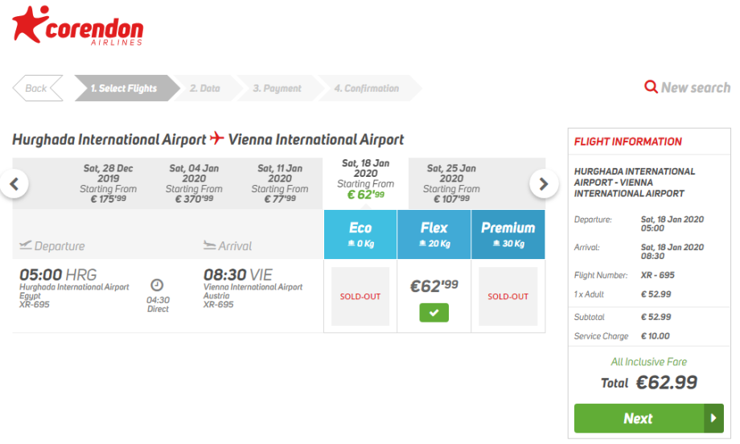Choose Sat, 11 Jan 2020 date option
740x444 pixels.
pos(280,183)
